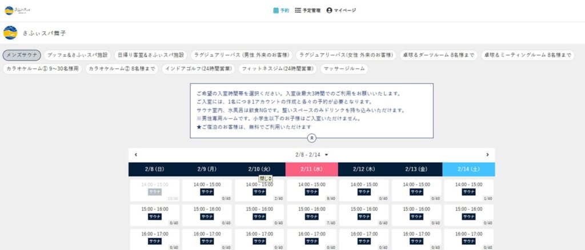Select ラグジュアリーバス(女性 外来のお客様) chip
This screenshot has width=585, height=250.
tap(346, 55)
